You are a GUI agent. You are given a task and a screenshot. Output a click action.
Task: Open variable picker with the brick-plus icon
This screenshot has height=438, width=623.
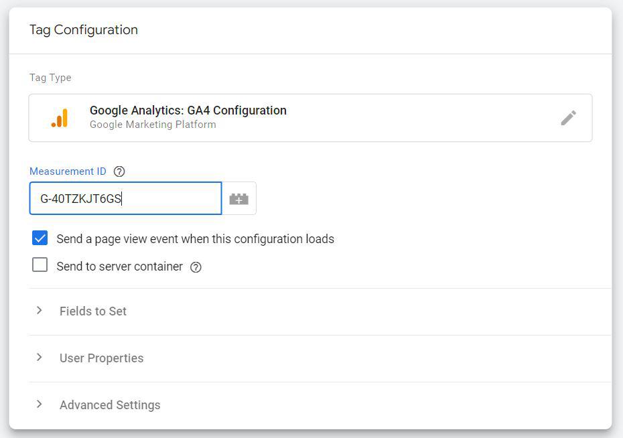[x=239, y=198]
